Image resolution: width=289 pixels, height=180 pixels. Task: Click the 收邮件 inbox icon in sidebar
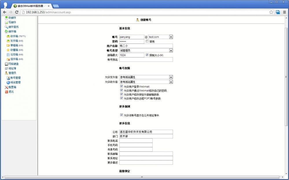click(6, 18)
